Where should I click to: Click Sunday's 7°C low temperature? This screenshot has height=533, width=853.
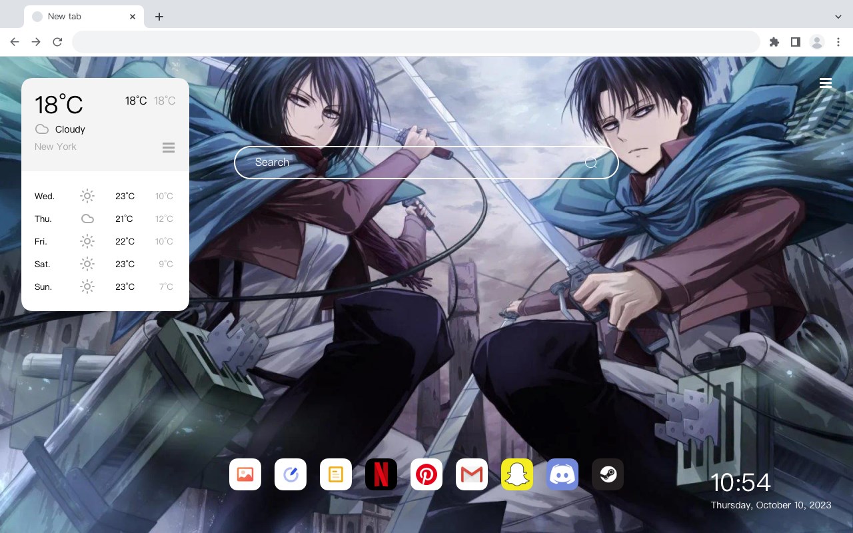[x=166, y=286]
